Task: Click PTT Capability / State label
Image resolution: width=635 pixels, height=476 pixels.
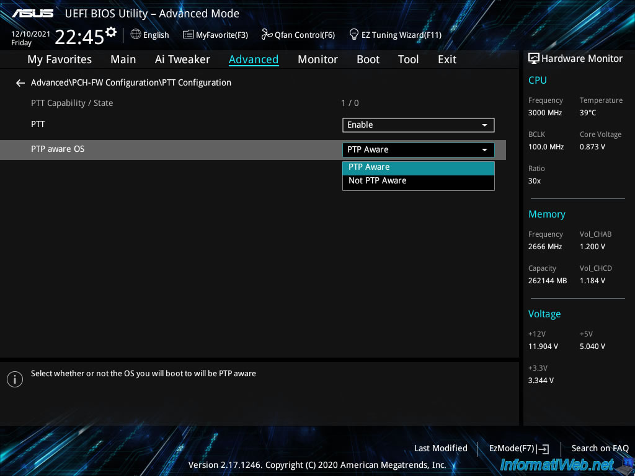Action: tap(72, 104)
